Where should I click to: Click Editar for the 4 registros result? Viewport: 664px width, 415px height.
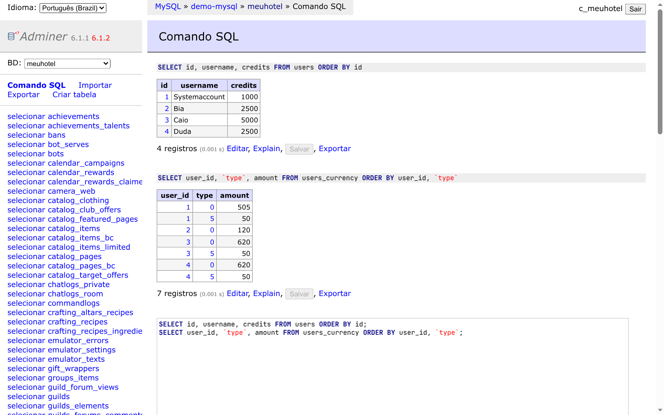pyautogui.click(x=238, y=149)
